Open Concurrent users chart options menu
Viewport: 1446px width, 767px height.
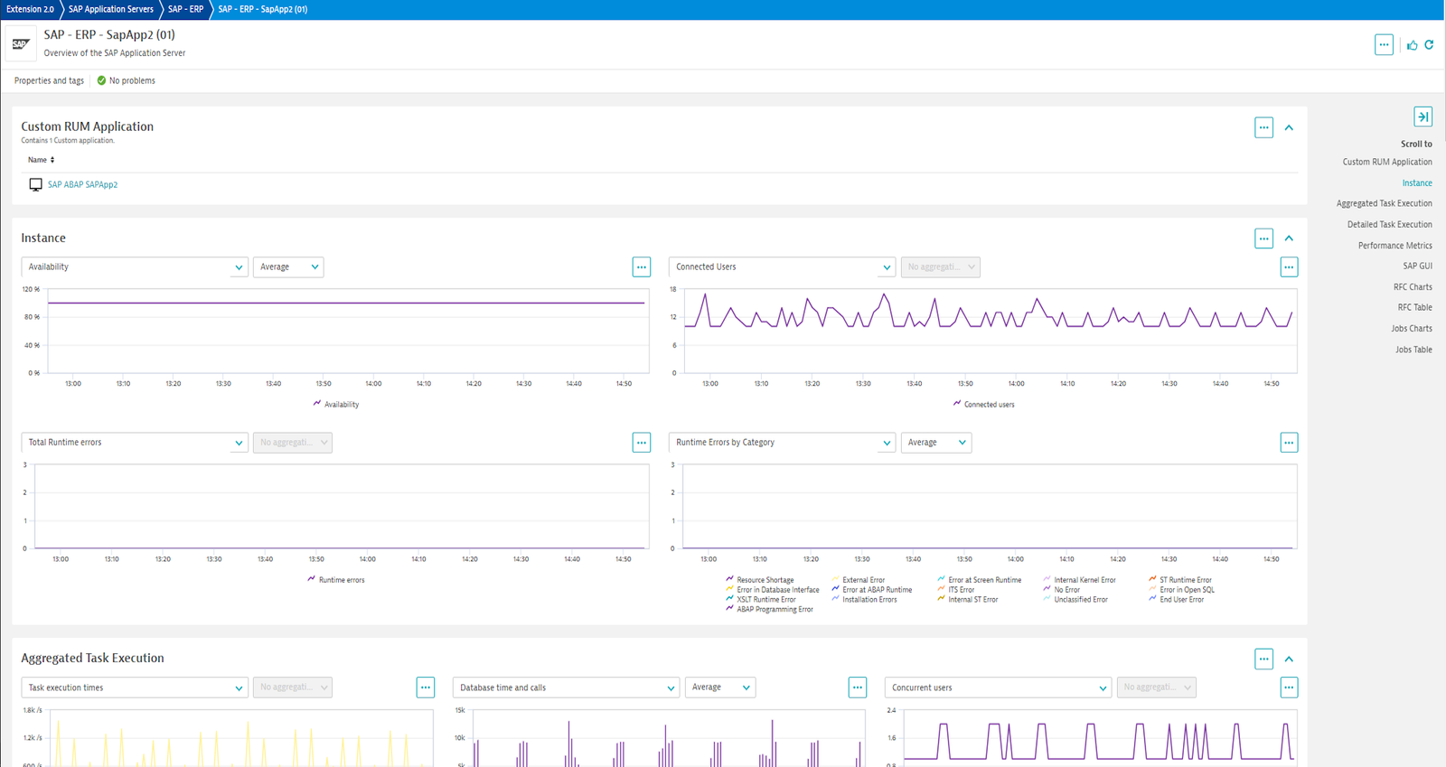[1289, 687]
